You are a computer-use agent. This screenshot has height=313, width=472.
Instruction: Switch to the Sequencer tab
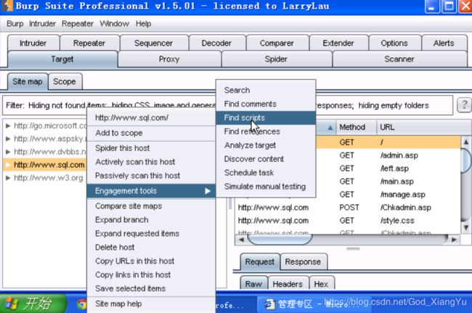153,43
